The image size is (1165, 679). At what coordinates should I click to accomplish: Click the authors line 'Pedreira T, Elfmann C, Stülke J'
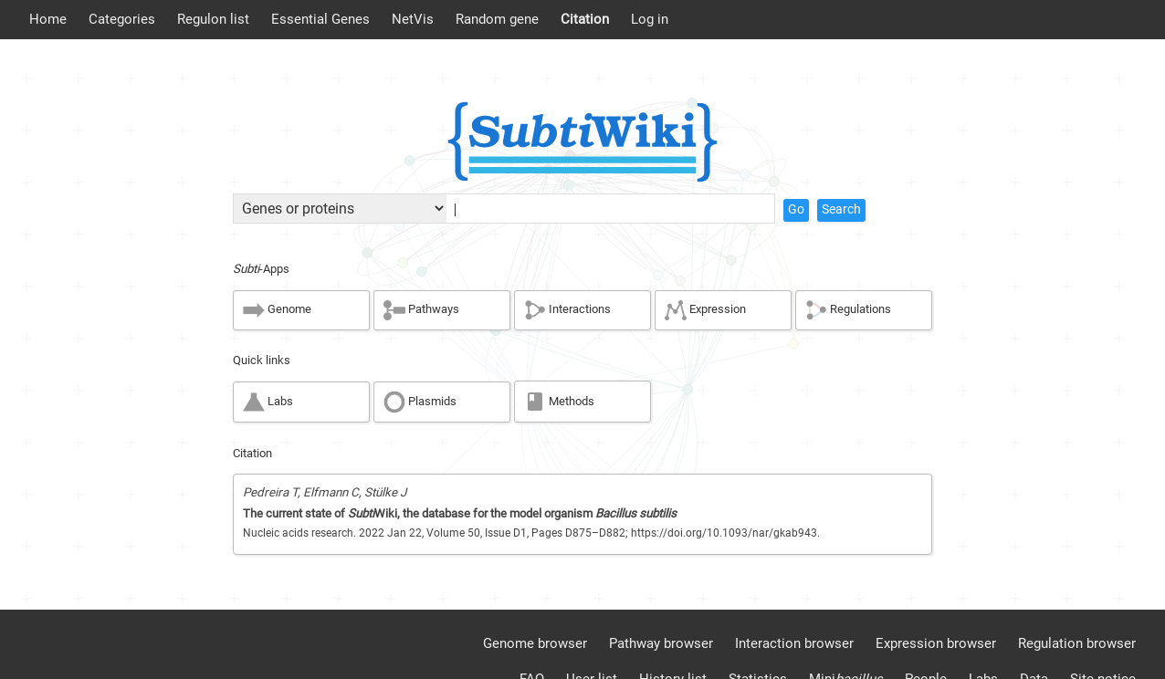point(325,493)
